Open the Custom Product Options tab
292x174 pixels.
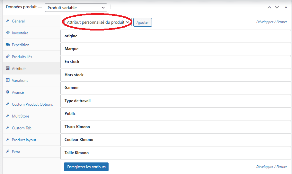pos(31,104)
